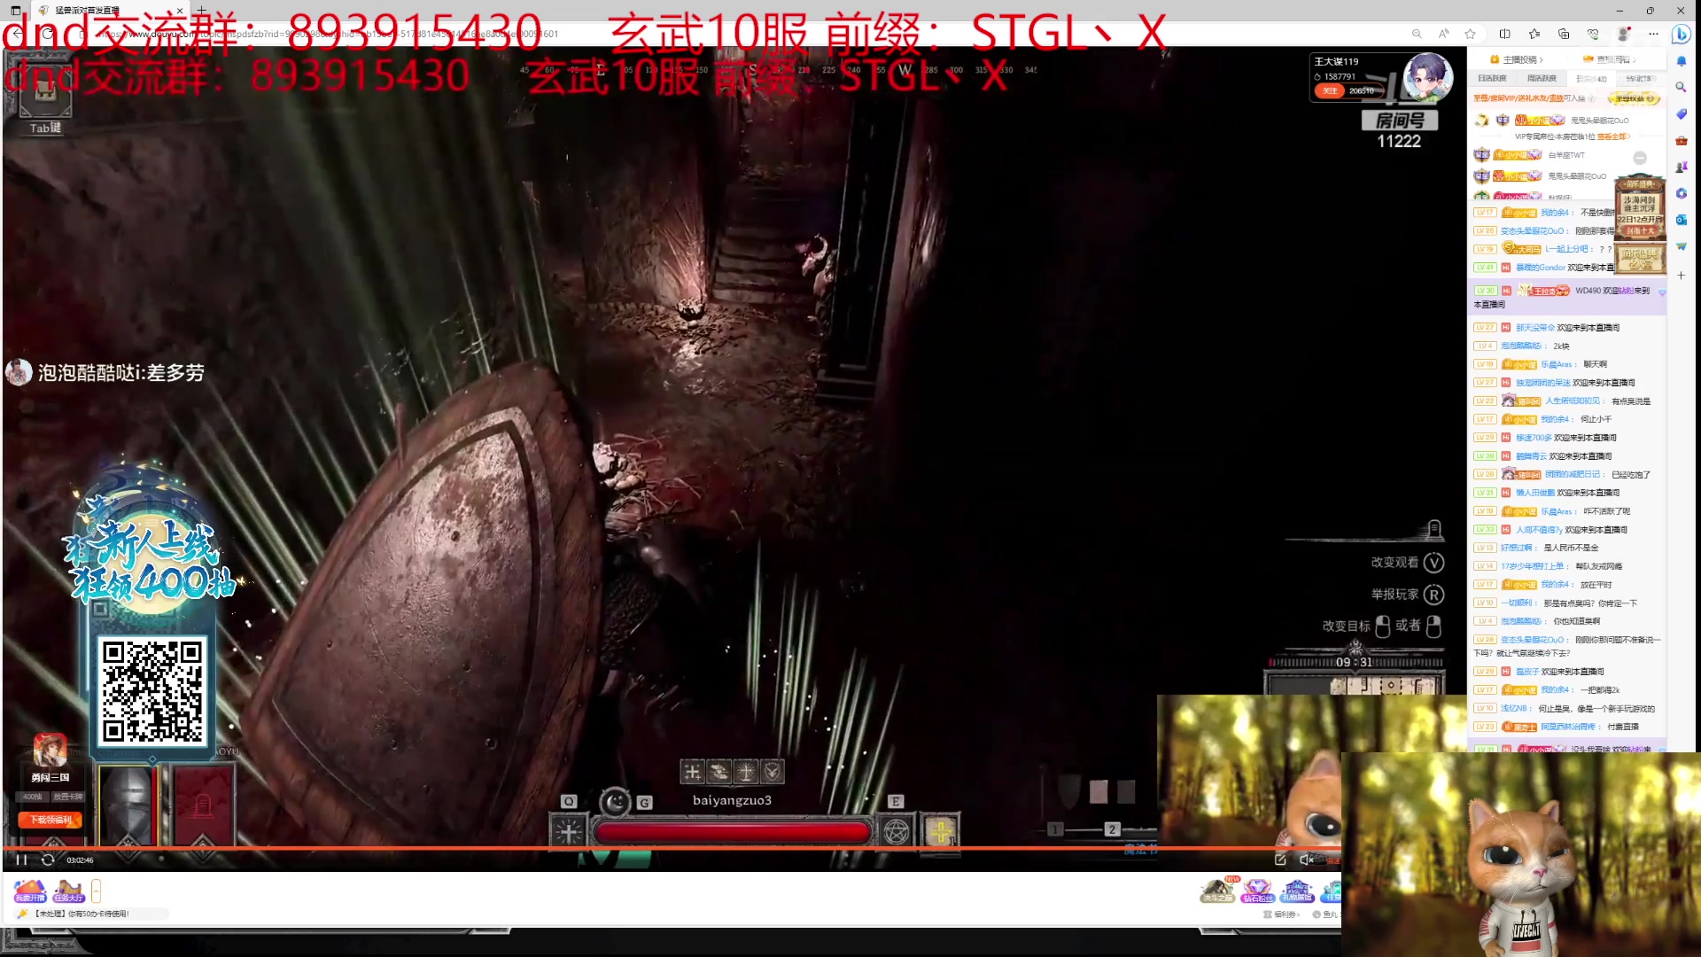Open the sidebar Outlook icon
Image resolution: width=1701 pixels, height=957 pixels.
[x=1682, y=220]
